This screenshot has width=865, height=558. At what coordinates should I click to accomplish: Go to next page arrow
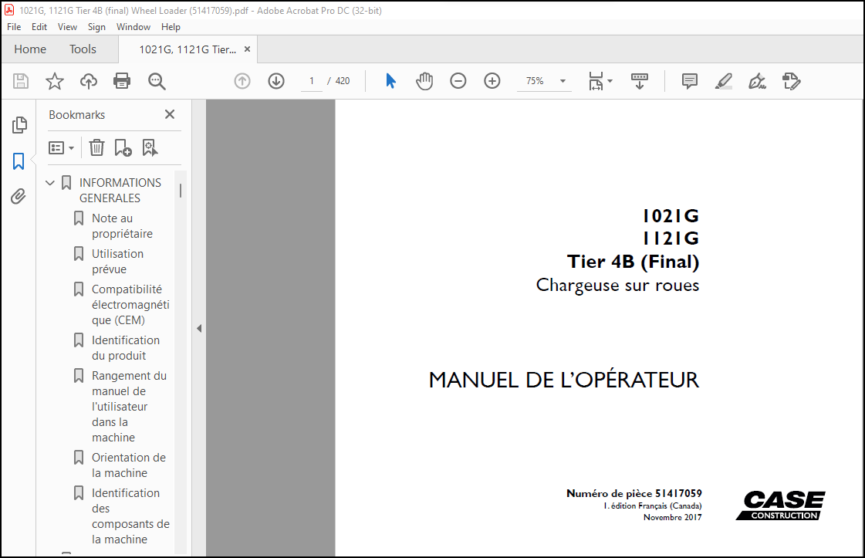[x=275, y=81]
